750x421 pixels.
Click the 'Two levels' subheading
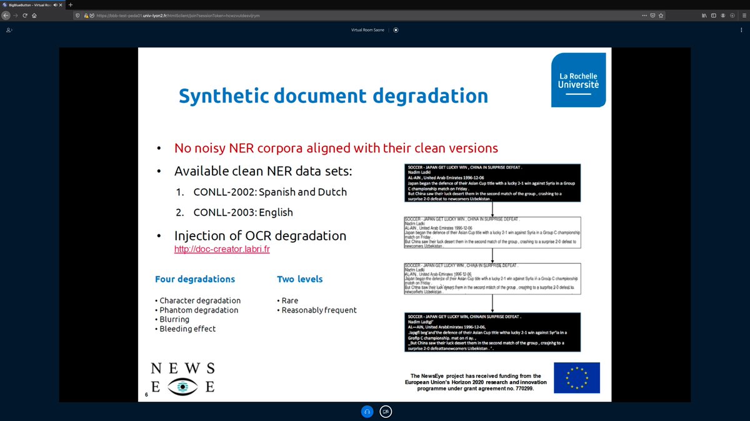pos(300,279)
